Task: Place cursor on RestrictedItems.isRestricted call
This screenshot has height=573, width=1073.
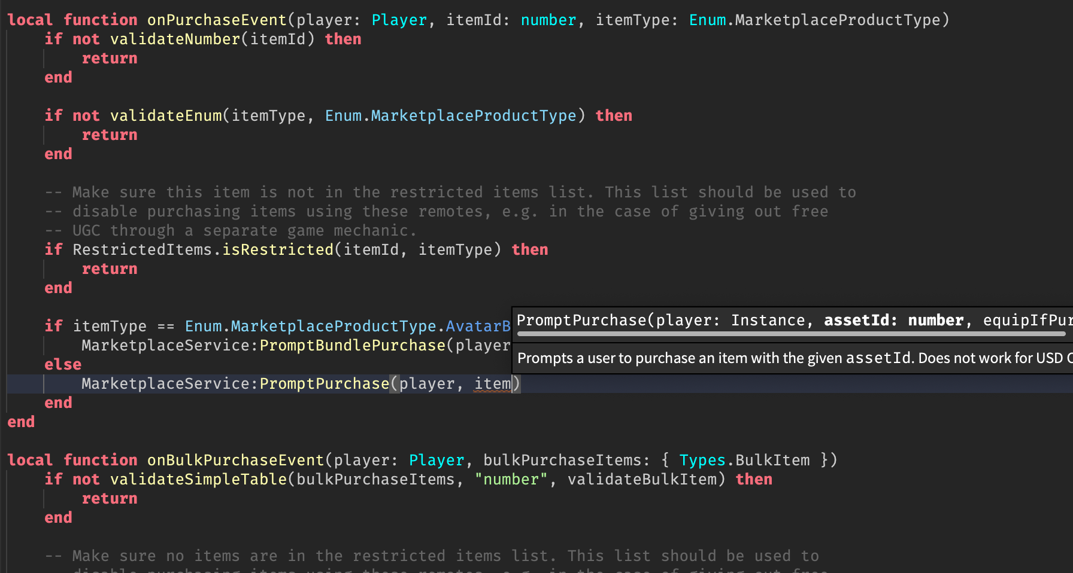Action: [x=204, y=249]
